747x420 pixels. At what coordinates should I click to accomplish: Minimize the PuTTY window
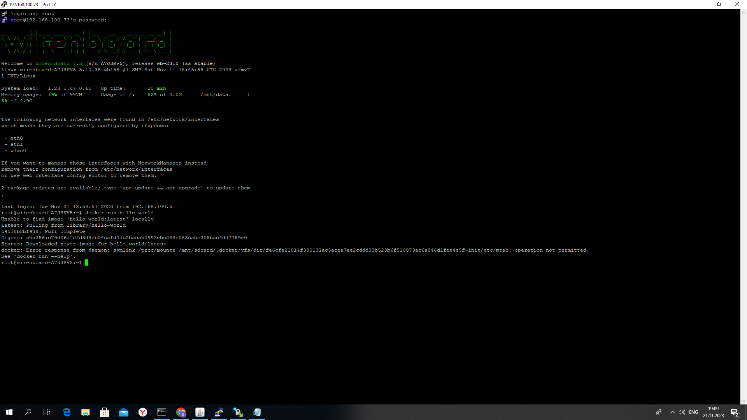coord(702,4)
